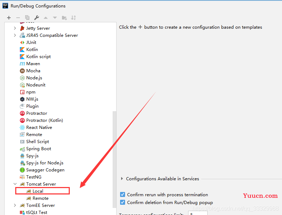The height and width of the screenshot is (215, 282).
Task: Click the Nodeunit icon
Action: (x=22, y=85)
